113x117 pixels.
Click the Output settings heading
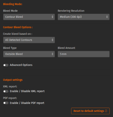coord(13,80)
